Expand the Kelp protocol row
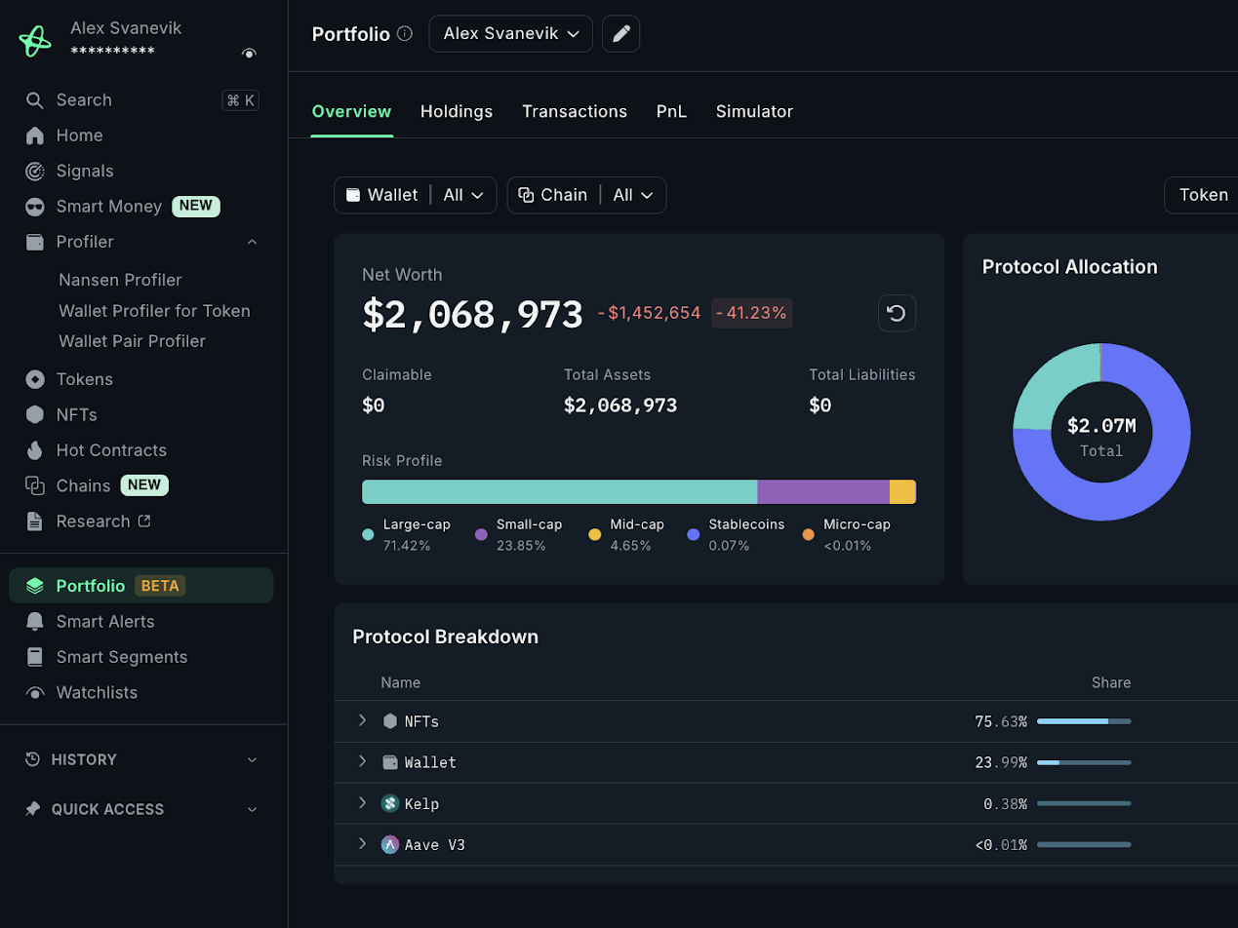This screenshot has height=928, width=1238. point(362,803)
